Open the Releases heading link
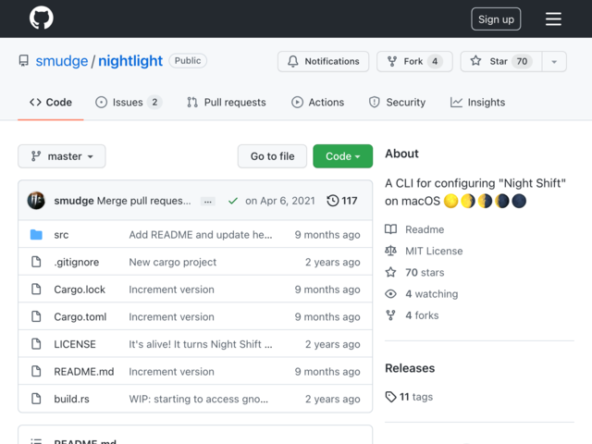592x444 pixels. point(410,368)
